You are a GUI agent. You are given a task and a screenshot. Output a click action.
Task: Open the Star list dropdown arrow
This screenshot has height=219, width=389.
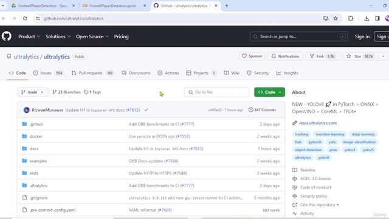coord(384,57)
